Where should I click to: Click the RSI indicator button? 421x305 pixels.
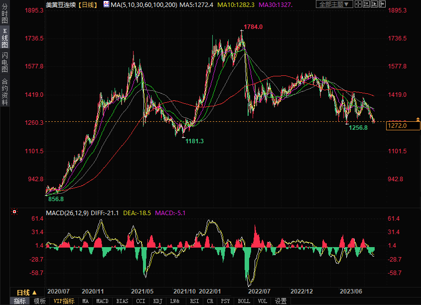coord(194,301)
